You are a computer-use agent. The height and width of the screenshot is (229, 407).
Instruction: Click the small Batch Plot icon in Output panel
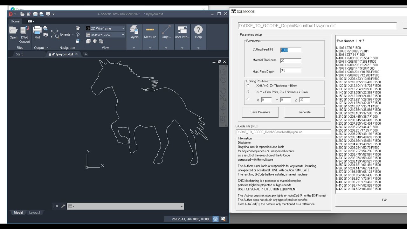point(45,28)
